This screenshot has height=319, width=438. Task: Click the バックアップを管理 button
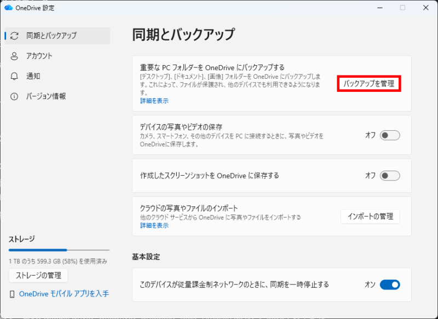pyautogui.click(x=368, y=84)
